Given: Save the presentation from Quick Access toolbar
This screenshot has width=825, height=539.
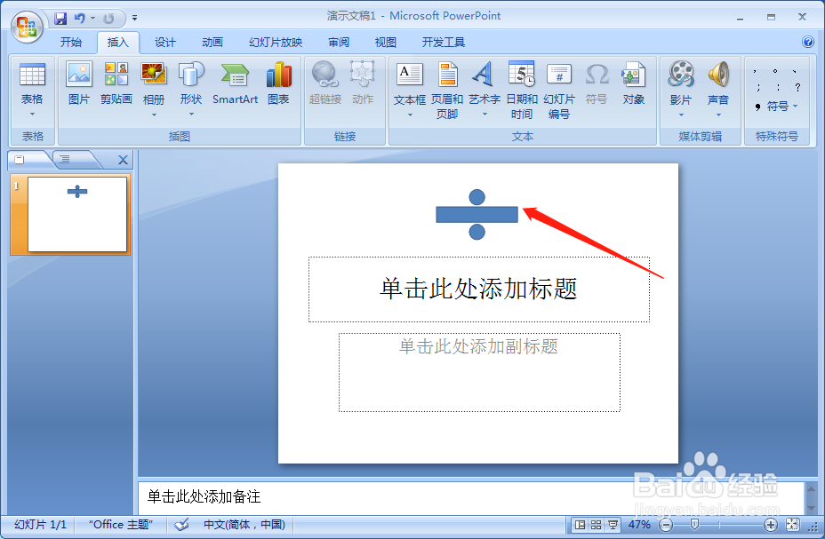Looking at the screenshot, I should click(60, 19).
